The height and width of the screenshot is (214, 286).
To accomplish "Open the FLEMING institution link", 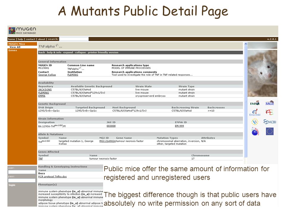I will [x=73, y=75].
